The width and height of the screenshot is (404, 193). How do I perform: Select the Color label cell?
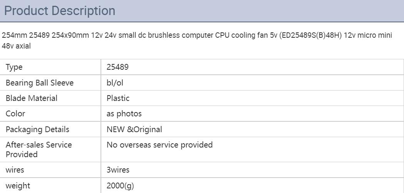click(x=50, y=114)
